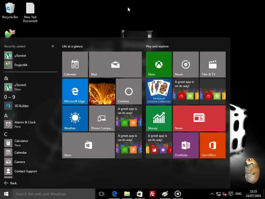
Task: Click the Life at a glance group title
Action: [x=72, y=46]
